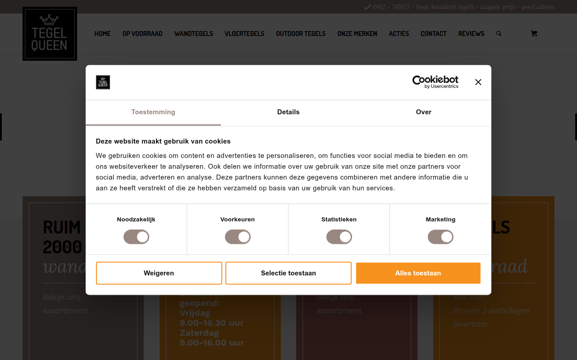Click the 'Bekijk ons assortiment' text in first card

click(x=65, y=304)
